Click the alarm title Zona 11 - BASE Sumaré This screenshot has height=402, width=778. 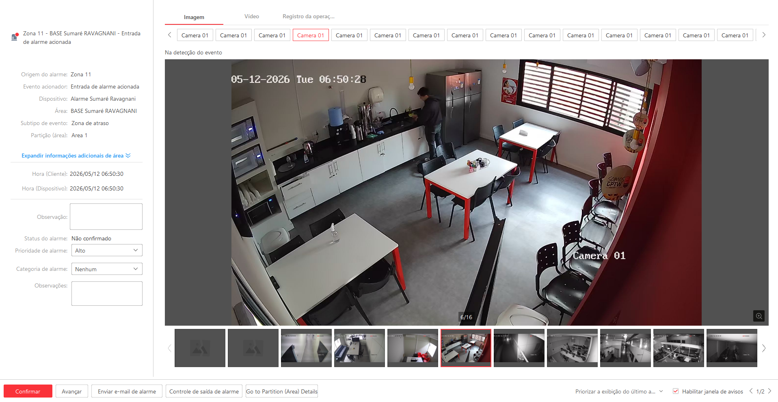(82, 37)
